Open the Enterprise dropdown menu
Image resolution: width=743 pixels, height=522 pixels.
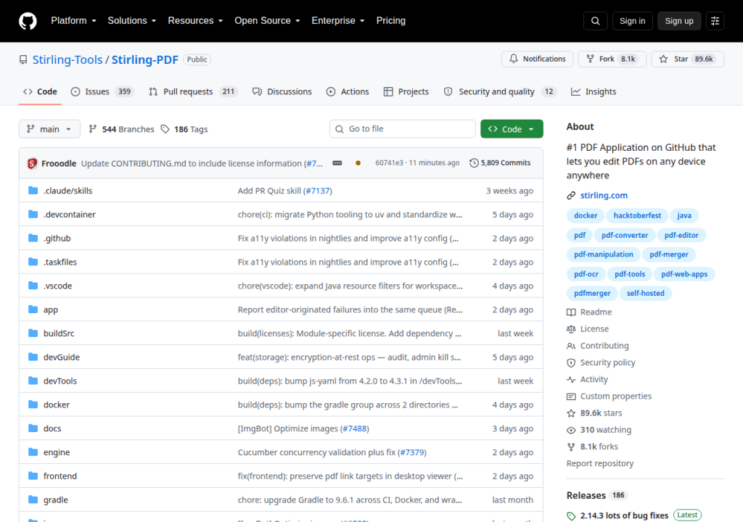click(338, 21)
